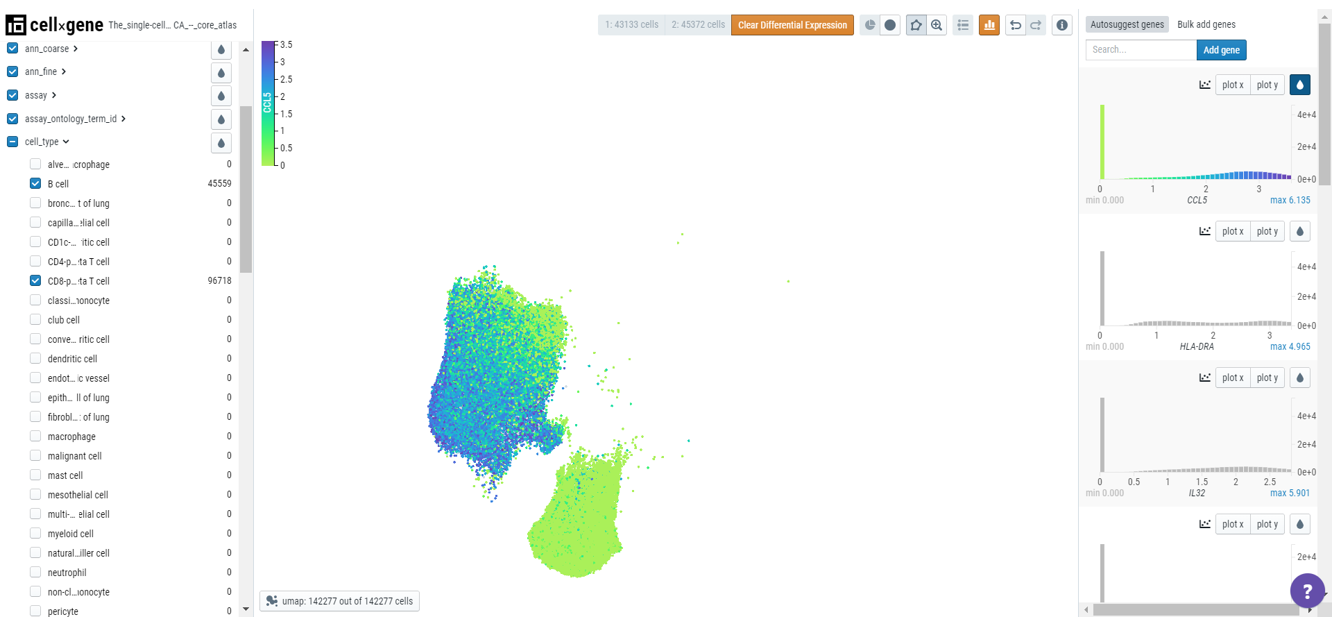Clear Differential Expression results
Viewport: 1332px width, 617px height.
tap(792, 25)
